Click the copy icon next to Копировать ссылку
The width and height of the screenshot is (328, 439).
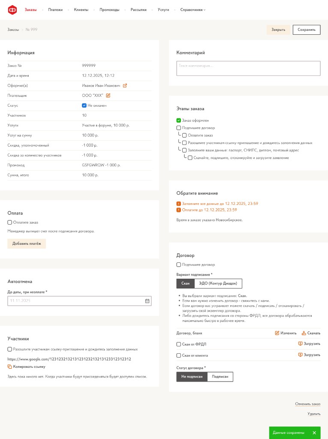(x=9, y=367)
